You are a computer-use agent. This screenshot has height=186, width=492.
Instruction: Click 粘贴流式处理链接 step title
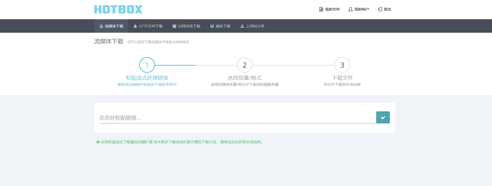(147, 78)
